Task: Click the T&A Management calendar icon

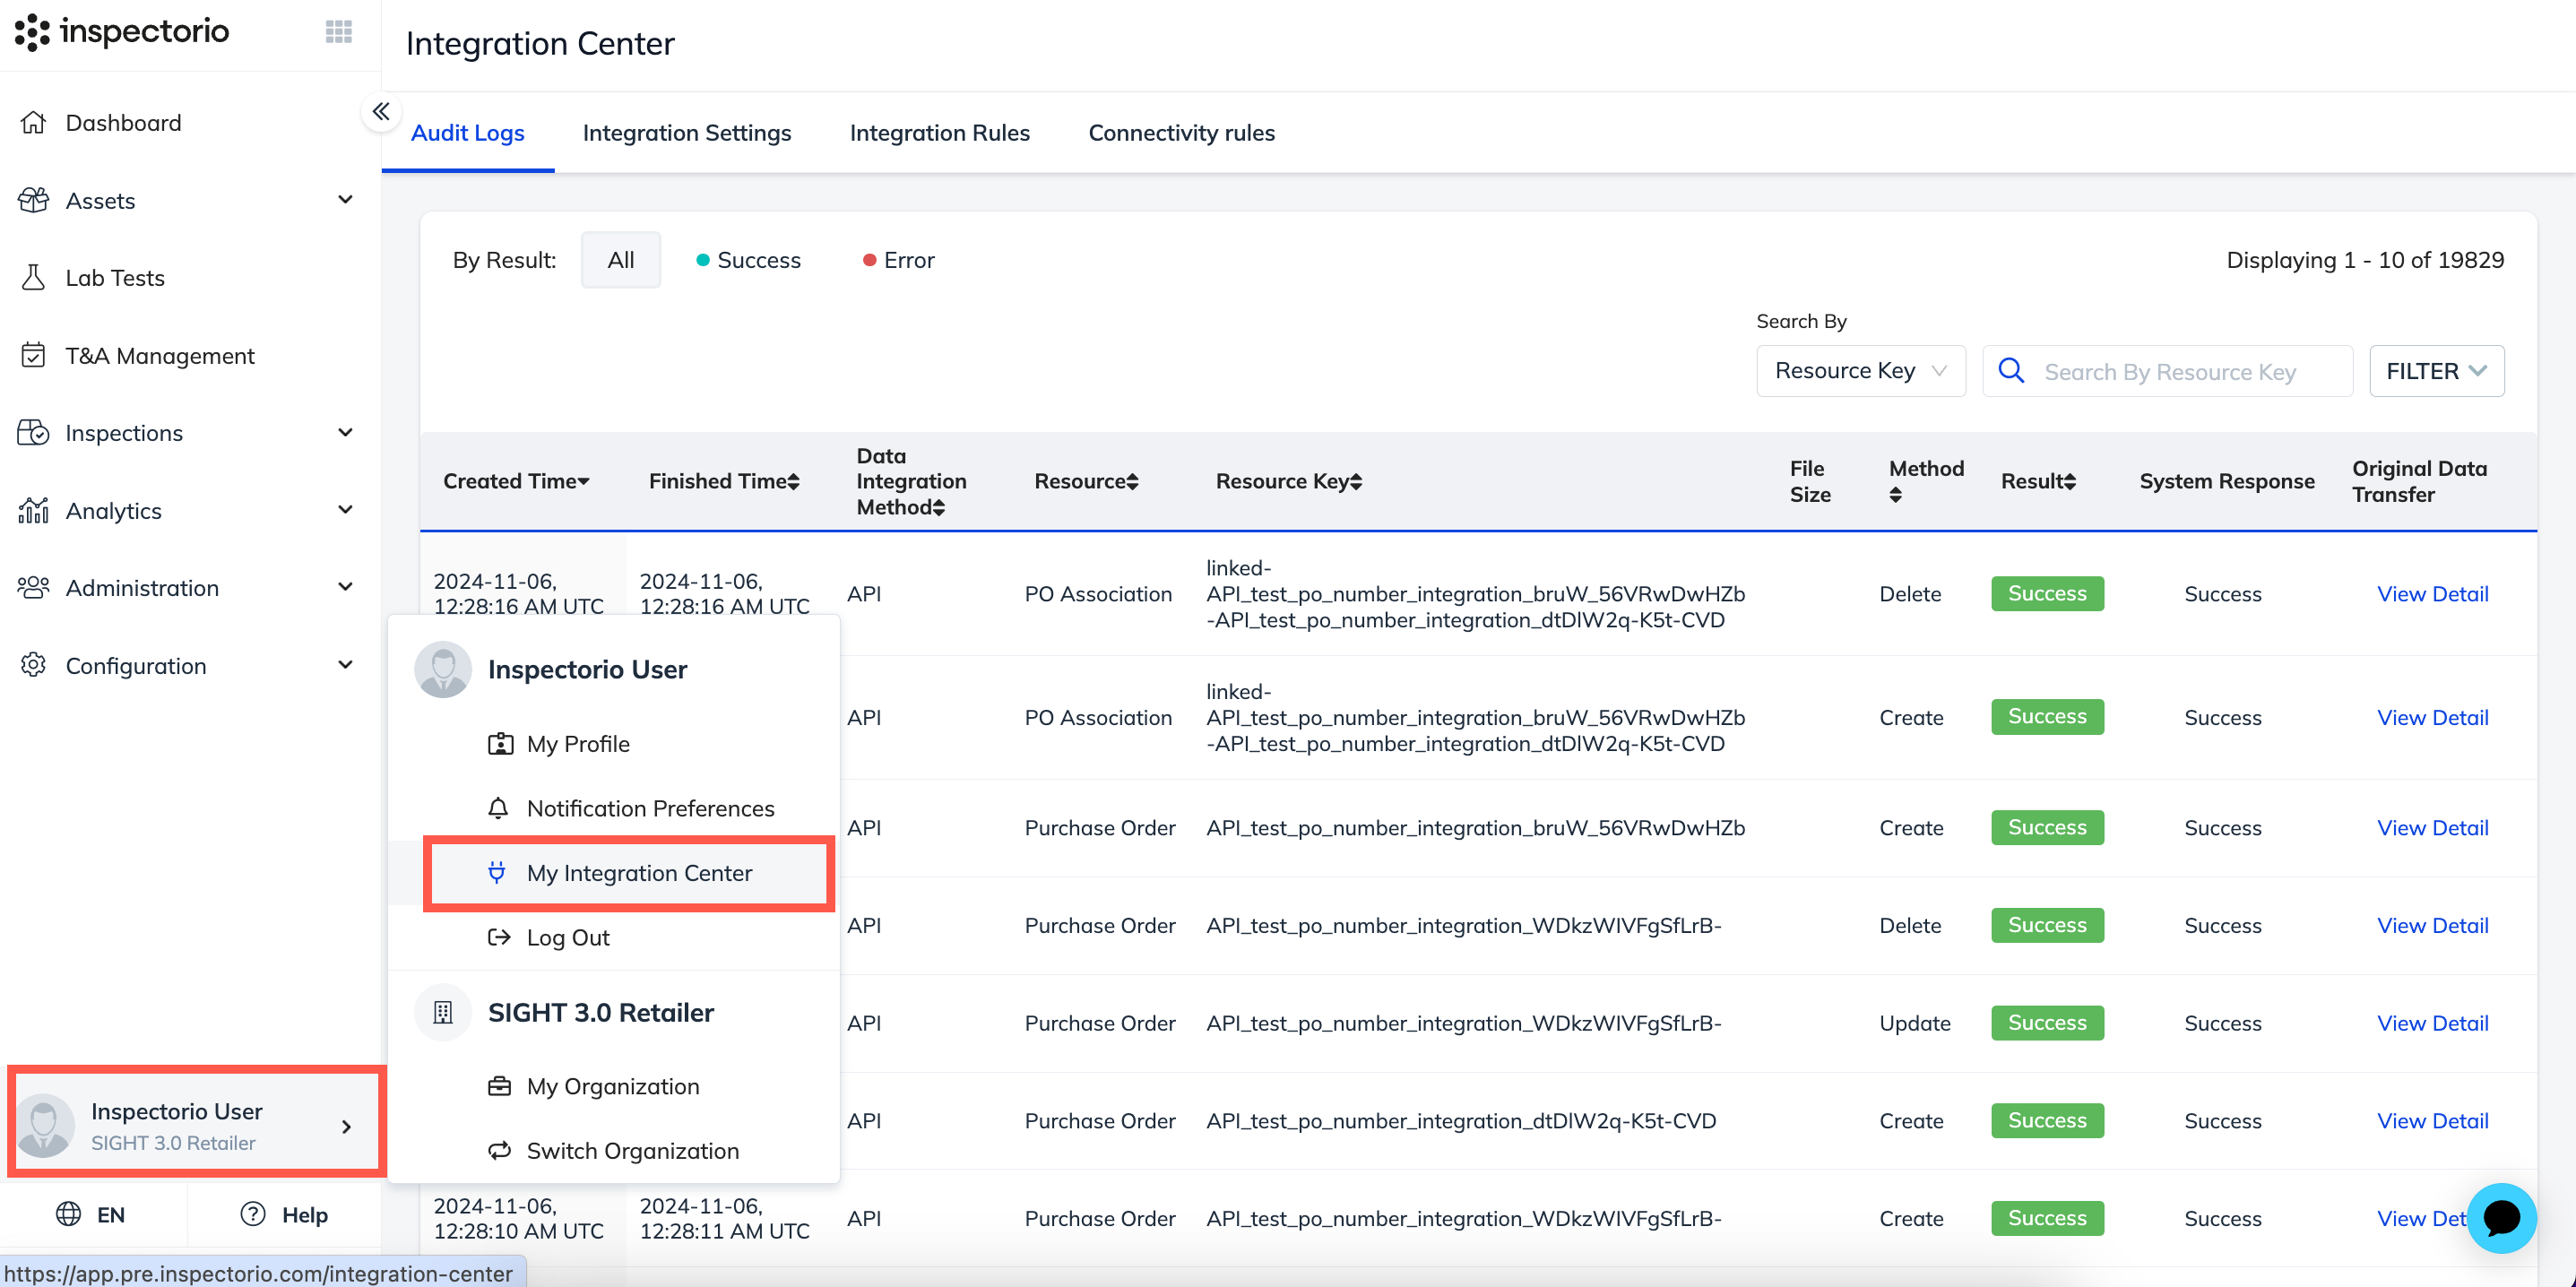Action: click(34, 355)
